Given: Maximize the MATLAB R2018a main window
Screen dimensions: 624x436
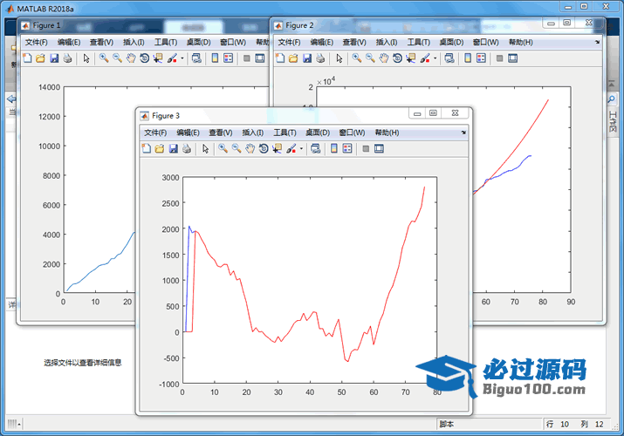Looking at the screenshot, I should click(584, 6).
